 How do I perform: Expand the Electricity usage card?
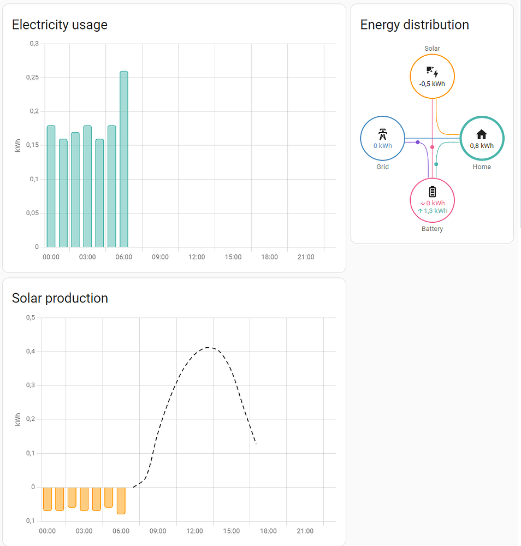pyautogui.click(x=60, y=25)
